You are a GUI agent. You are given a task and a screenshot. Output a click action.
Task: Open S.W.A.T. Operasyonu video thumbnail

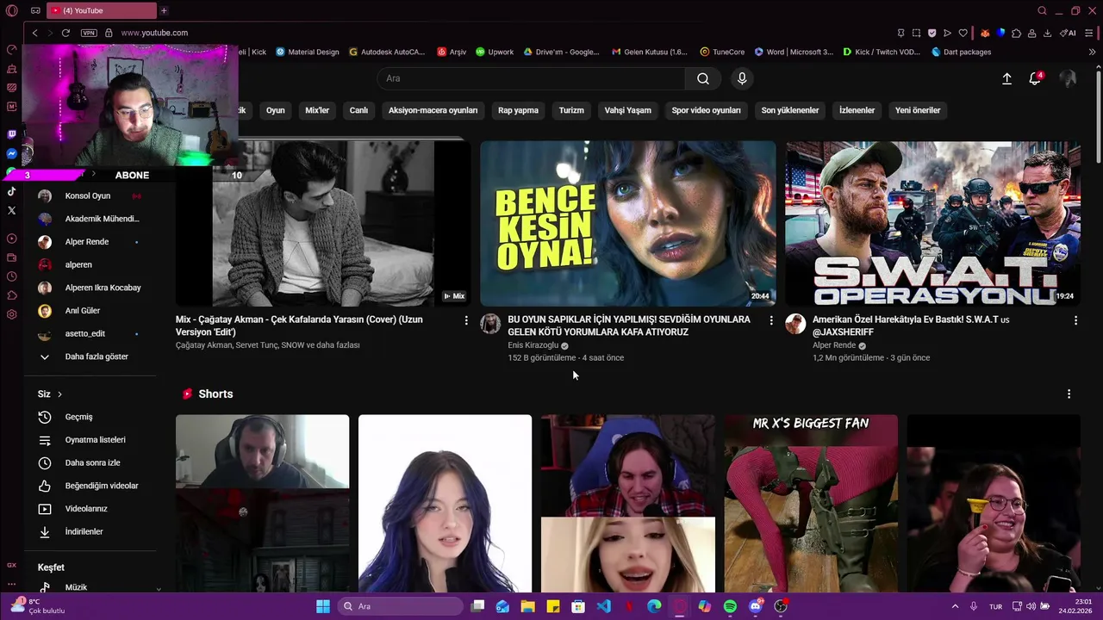932,224
